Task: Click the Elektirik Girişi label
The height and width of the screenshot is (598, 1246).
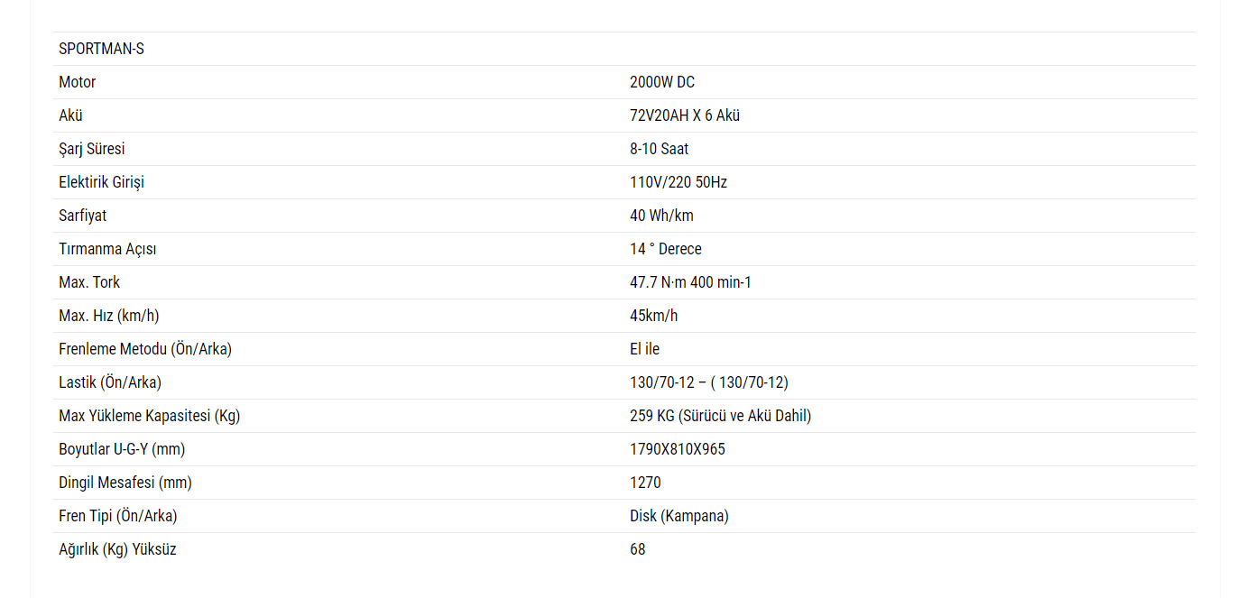Action: [x=101, y=182]
